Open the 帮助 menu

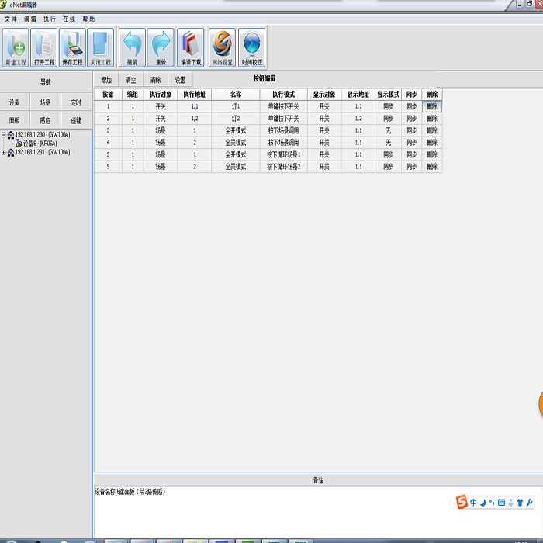coord(88,19)
